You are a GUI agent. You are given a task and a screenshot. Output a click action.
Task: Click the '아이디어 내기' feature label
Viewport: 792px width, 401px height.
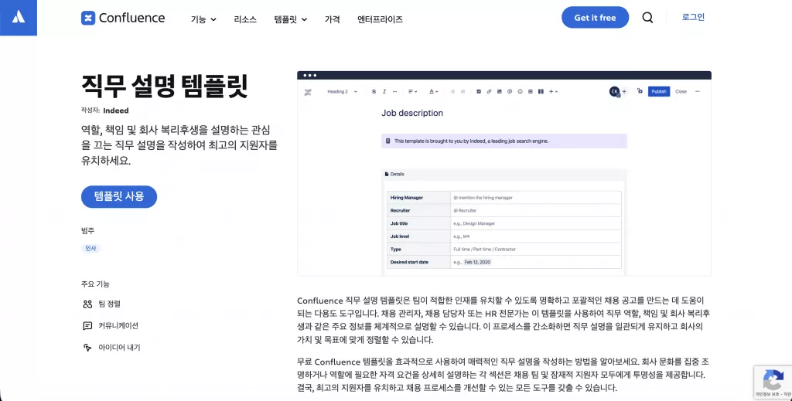[119, 348]
